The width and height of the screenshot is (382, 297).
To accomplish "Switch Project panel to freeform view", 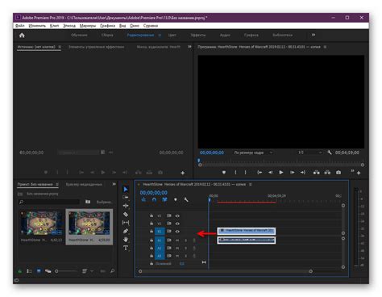I will coord(48,271).
